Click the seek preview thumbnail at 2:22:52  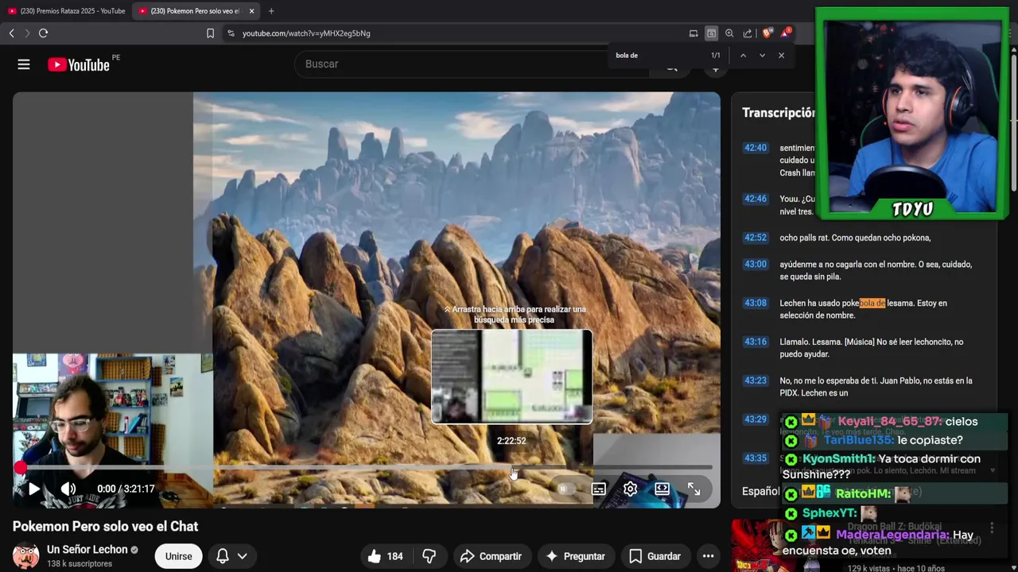click(x=511, y=377)
